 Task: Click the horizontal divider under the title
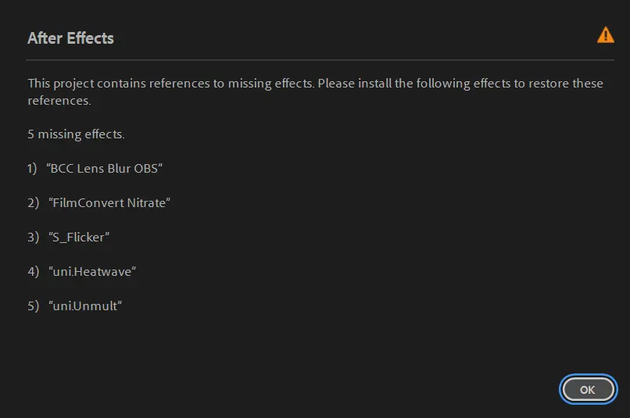pos(320,59)
